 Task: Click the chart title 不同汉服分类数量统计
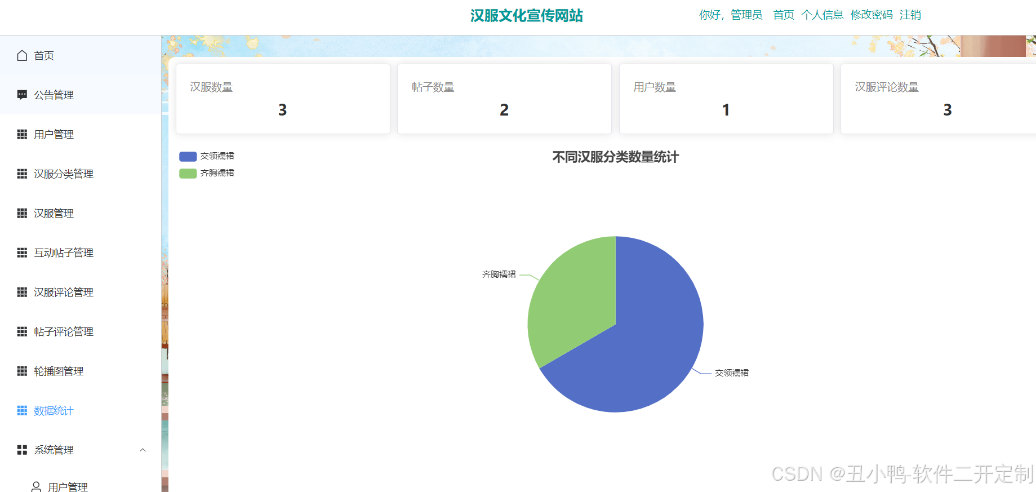(x=616, y=157)
